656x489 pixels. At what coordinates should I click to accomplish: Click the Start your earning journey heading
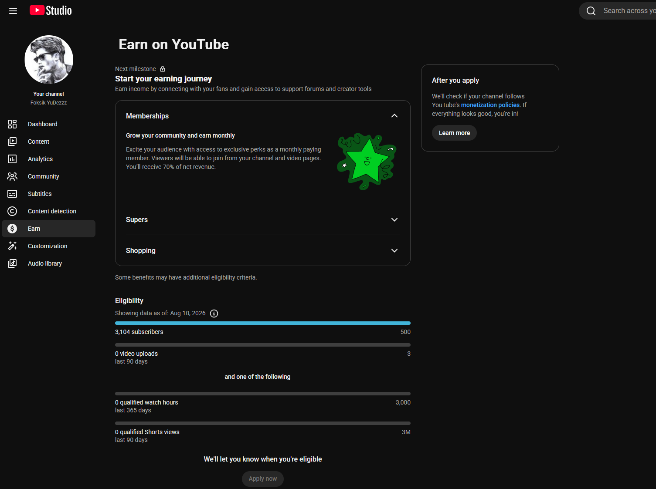(163, 79)
